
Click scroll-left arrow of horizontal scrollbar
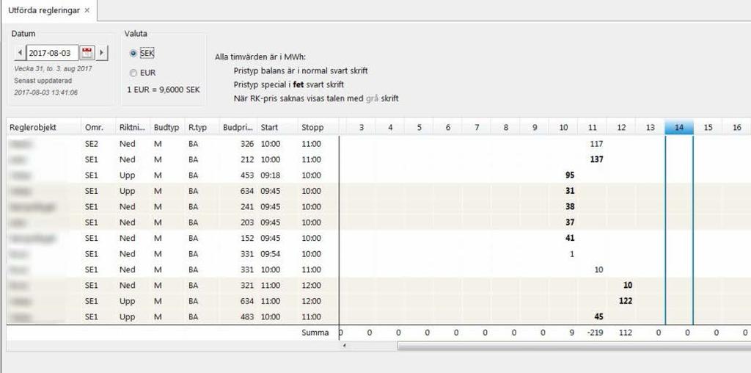345,346
